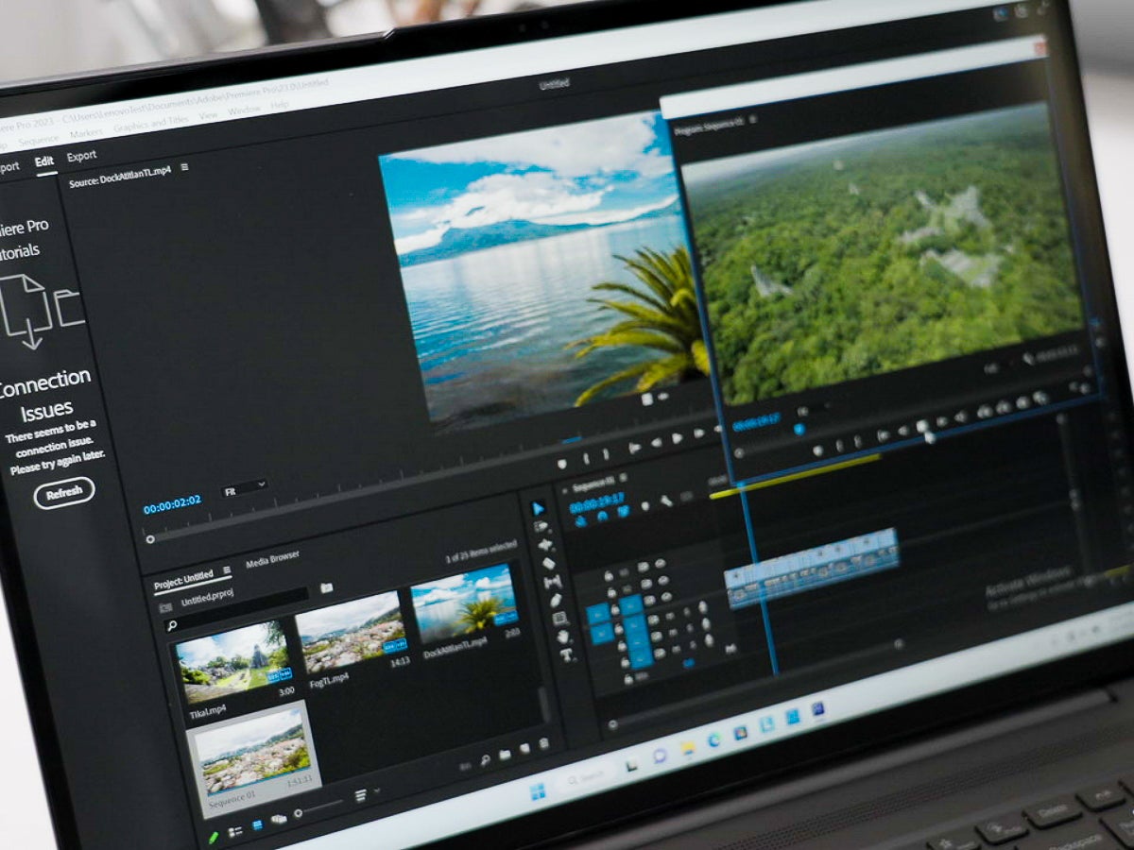Viewport: 1134px width, 850px height.
Task: Select the Slip tool
Action: click(x=553, y=582)
